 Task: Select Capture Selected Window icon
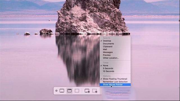69,91
